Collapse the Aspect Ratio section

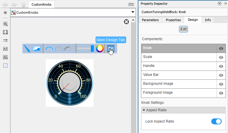coord(144,110)
